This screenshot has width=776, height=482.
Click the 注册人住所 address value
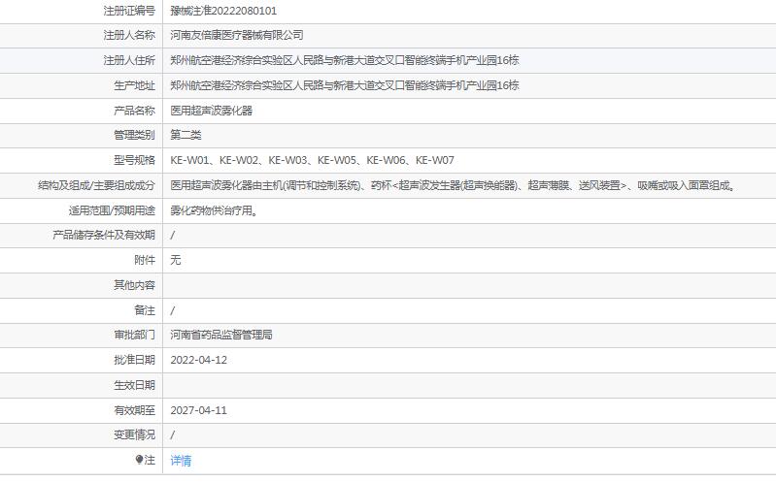point(344,60)
